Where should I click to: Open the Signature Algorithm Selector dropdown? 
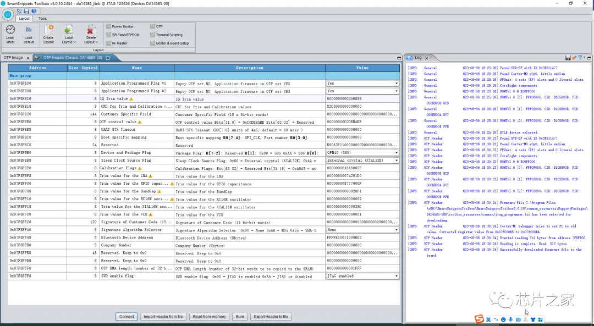396,230
